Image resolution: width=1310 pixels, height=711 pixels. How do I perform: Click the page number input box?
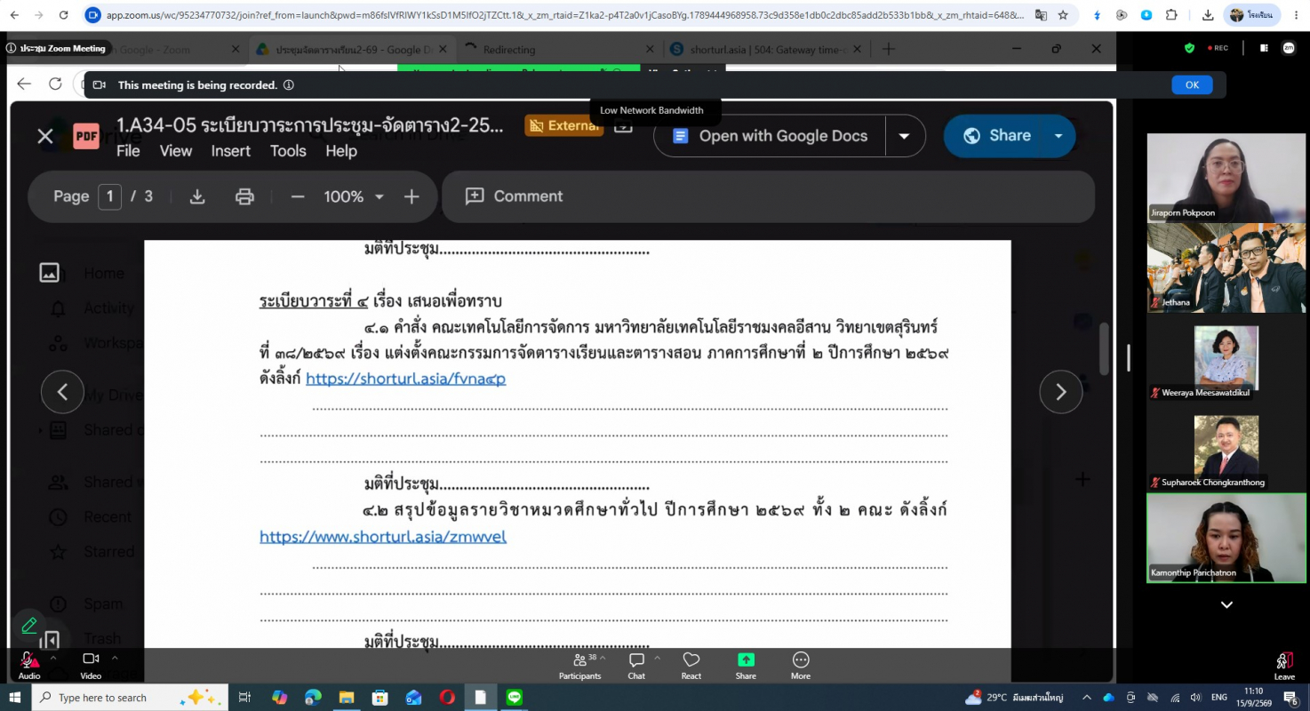[x=109, y=196]
